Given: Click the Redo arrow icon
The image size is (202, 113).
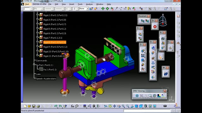Looking at the screenshot, I should tap(60, 106).
